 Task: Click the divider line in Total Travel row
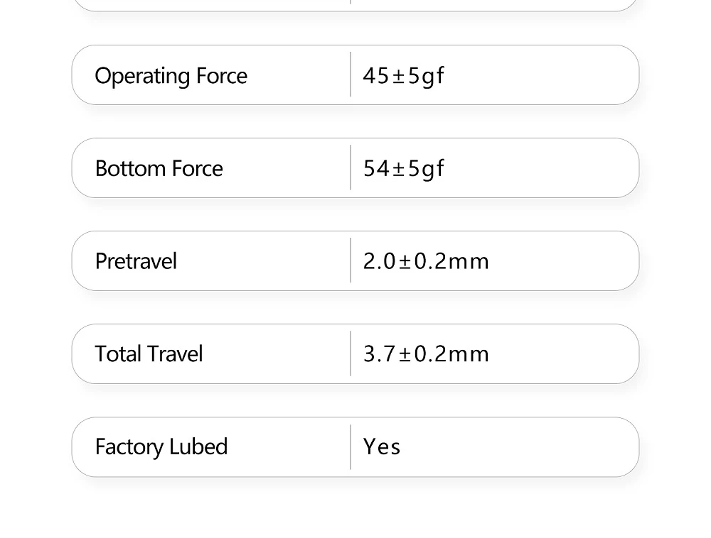click(351, 353)
